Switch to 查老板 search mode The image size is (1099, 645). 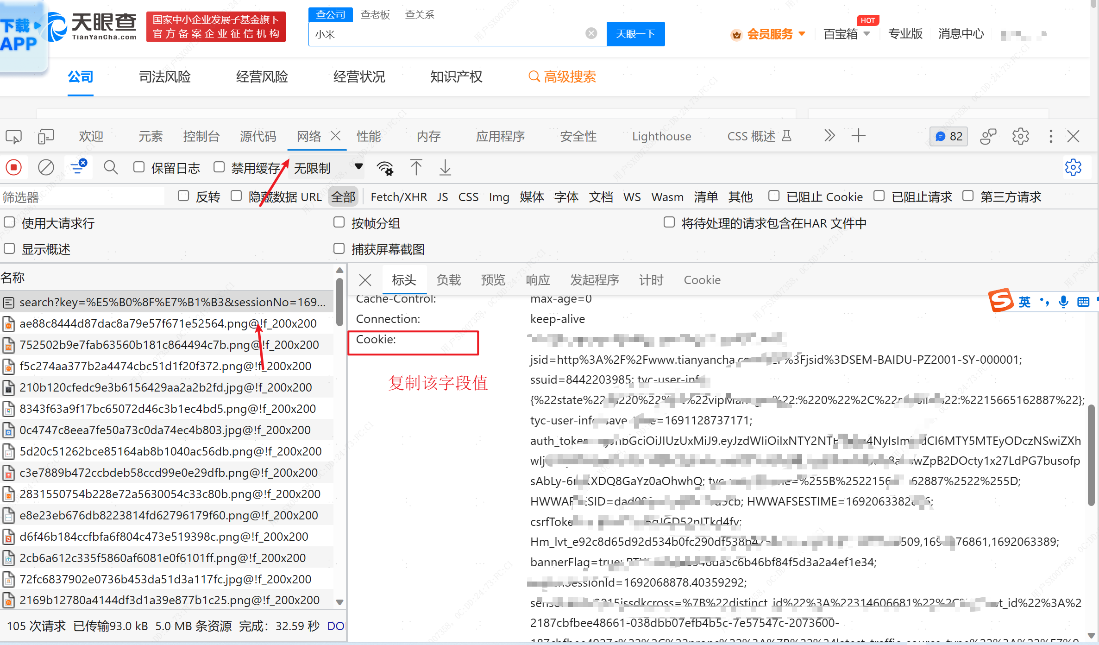[375, 14]
